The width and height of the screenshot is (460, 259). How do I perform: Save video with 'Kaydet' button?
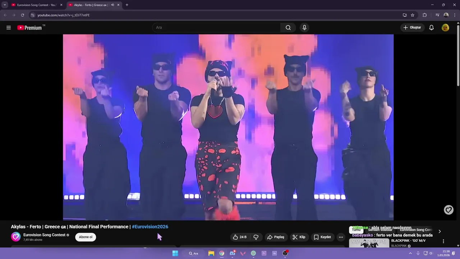click(322, 237)
